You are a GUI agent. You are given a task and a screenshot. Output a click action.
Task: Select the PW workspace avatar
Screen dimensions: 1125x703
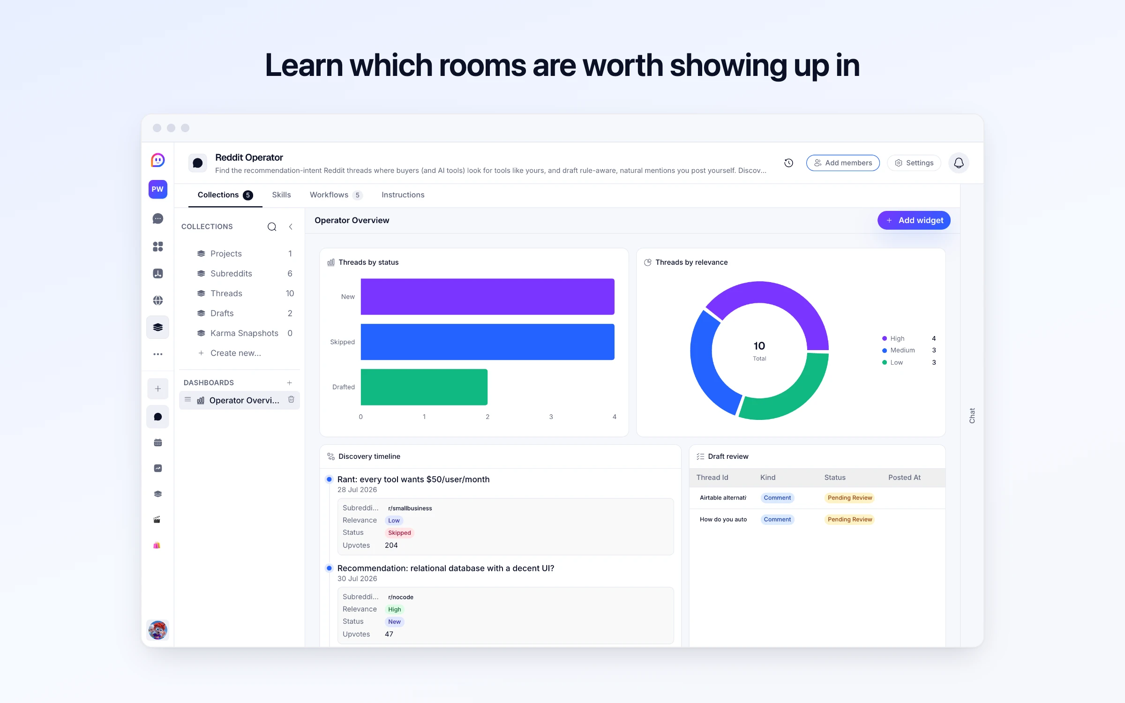coord(157,189)
